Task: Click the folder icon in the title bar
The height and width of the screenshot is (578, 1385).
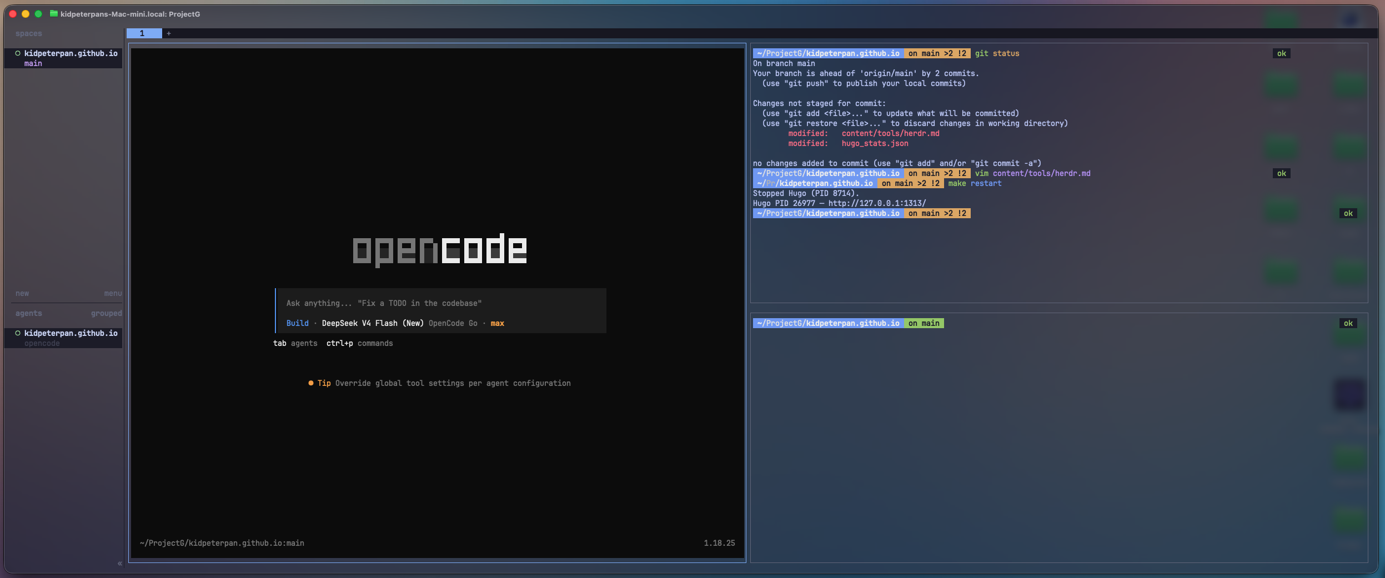Action: 54,14
